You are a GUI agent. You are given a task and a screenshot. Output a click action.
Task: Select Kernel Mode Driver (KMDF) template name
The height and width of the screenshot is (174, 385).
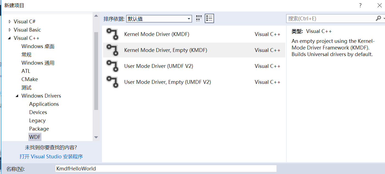157,34
